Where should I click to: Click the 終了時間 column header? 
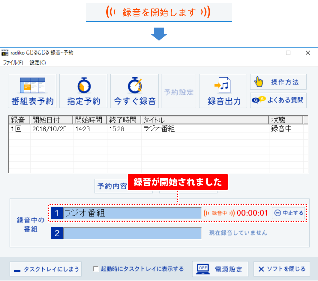[x=124, y=120]
